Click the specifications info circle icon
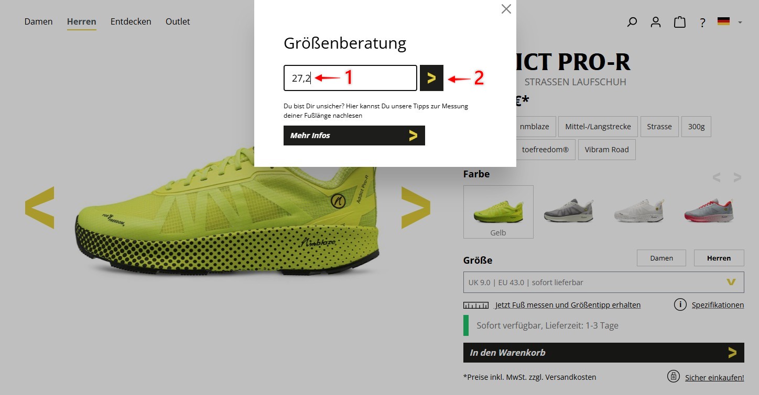Screen dimensions: 759x395 click(x=680, y=304)
